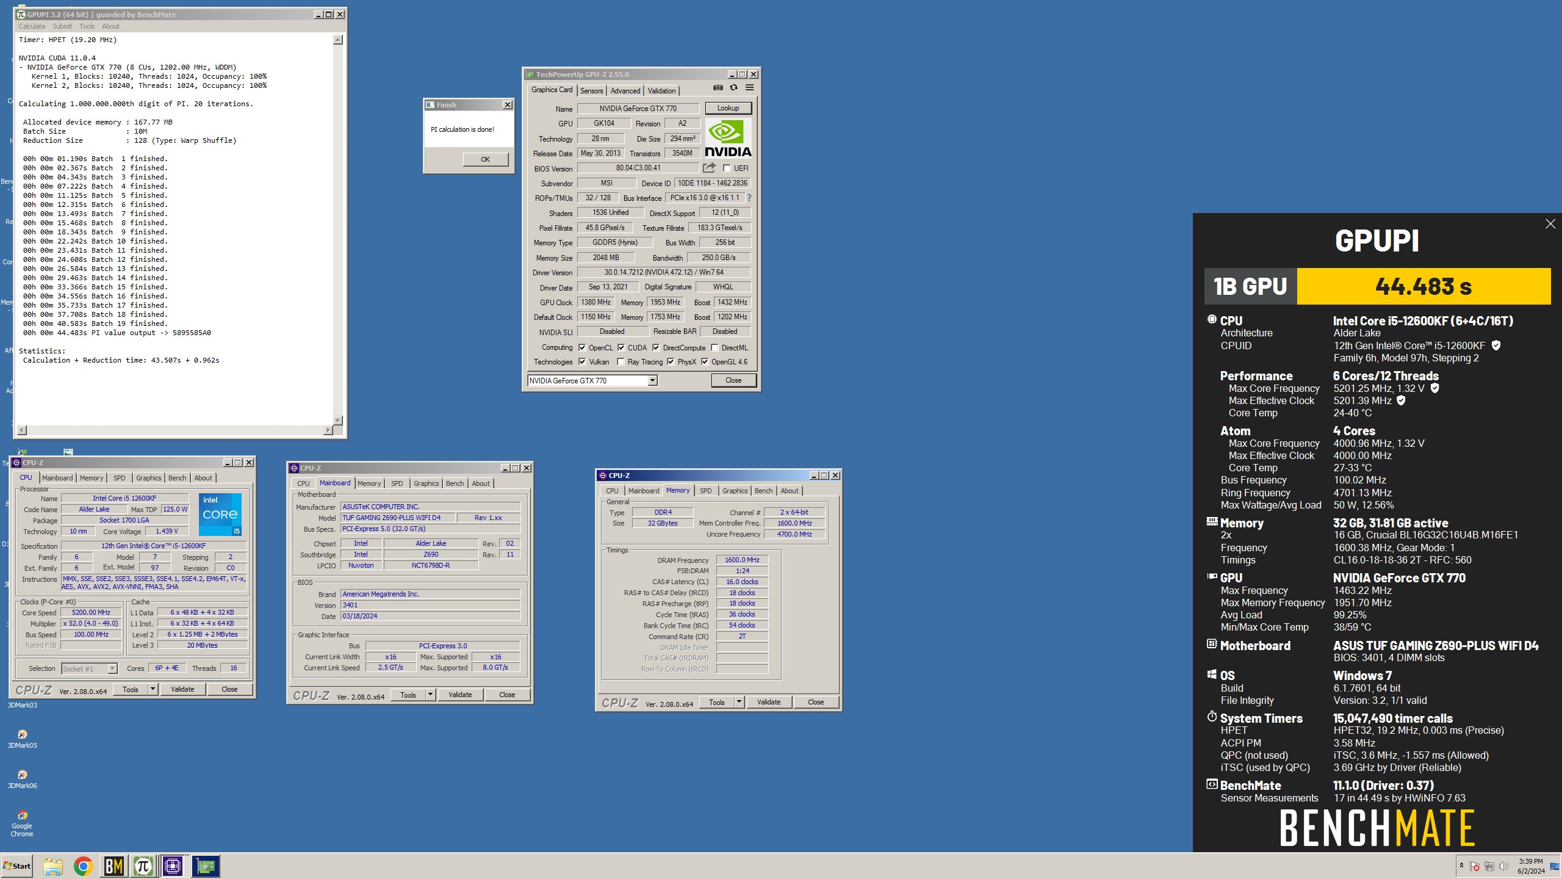Toggle the DirectML checkbox
The width and height of the screenshot is (1562, 879).
pyautogui.click(x=714, y=348)
